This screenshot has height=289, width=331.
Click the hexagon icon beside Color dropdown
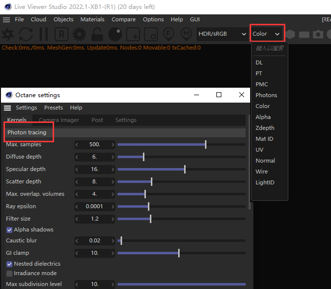pos(290,34)
